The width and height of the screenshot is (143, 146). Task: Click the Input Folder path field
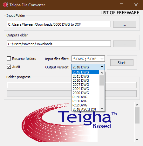tap(59, 24)
